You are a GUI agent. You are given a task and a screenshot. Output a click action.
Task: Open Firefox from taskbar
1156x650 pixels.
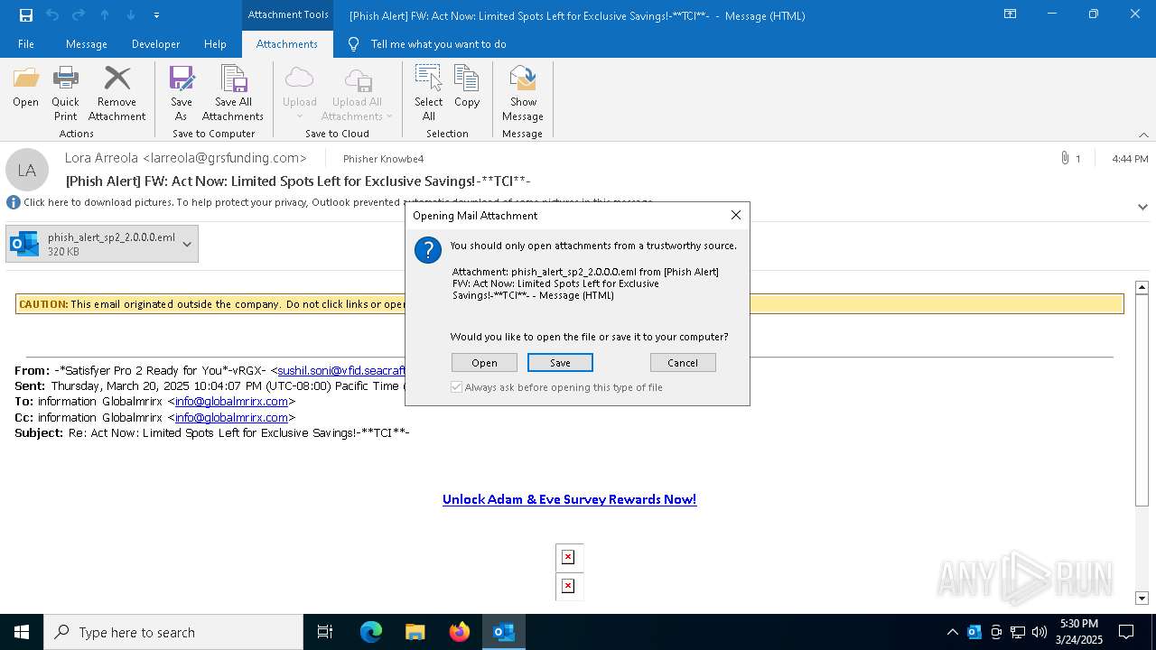pyautogui.click(x=460, y=632)
